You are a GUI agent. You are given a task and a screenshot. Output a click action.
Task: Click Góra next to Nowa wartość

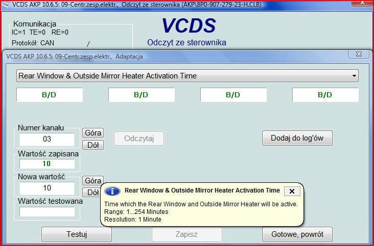click(93, 181)
